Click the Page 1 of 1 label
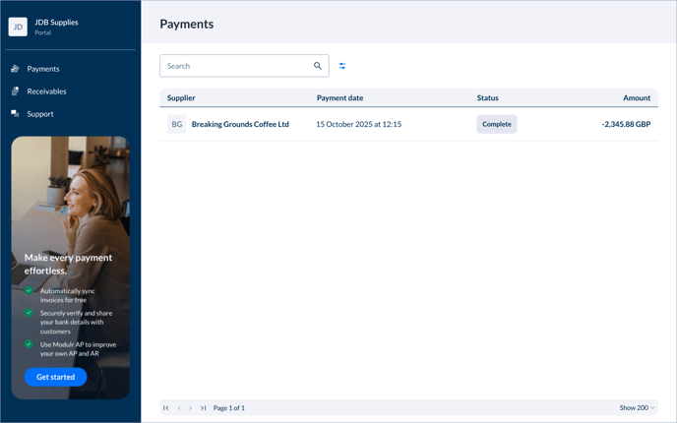This screenshot has width=677, height=423. [x=229, y=408]
